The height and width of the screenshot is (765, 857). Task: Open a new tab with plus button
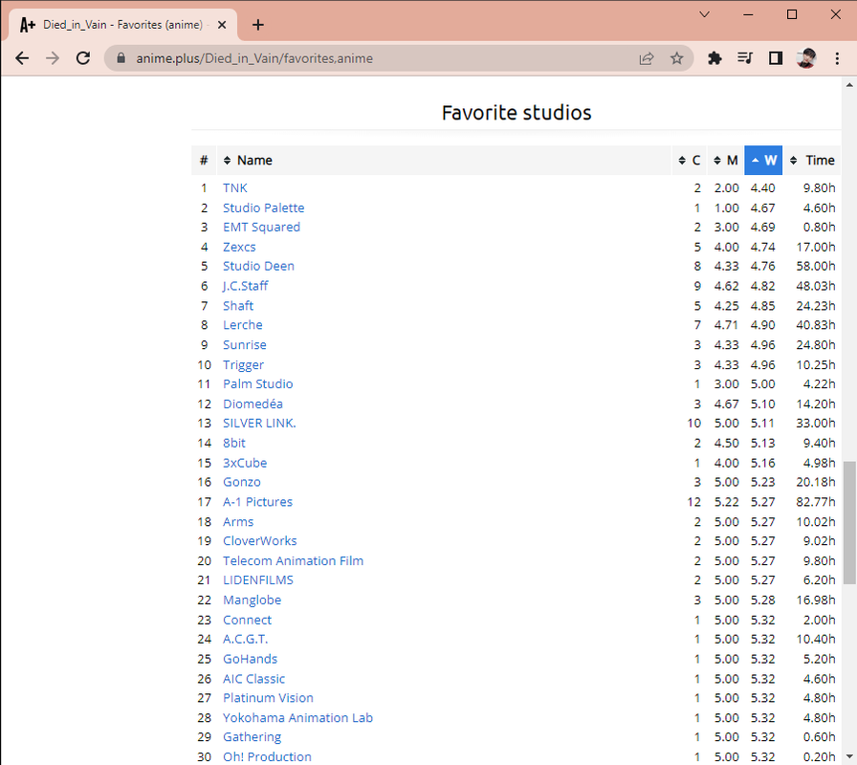click(x=258, y=25)
